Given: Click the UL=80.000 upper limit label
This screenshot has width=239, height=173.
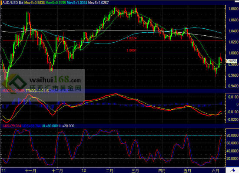Looking at the screenshot, I should pos(50,126).
